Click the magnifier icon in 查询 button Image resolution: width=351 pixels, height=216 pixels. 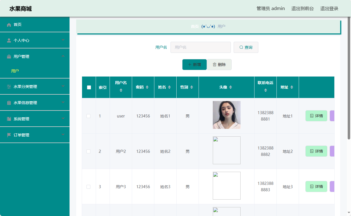click(x=241, y=47)
